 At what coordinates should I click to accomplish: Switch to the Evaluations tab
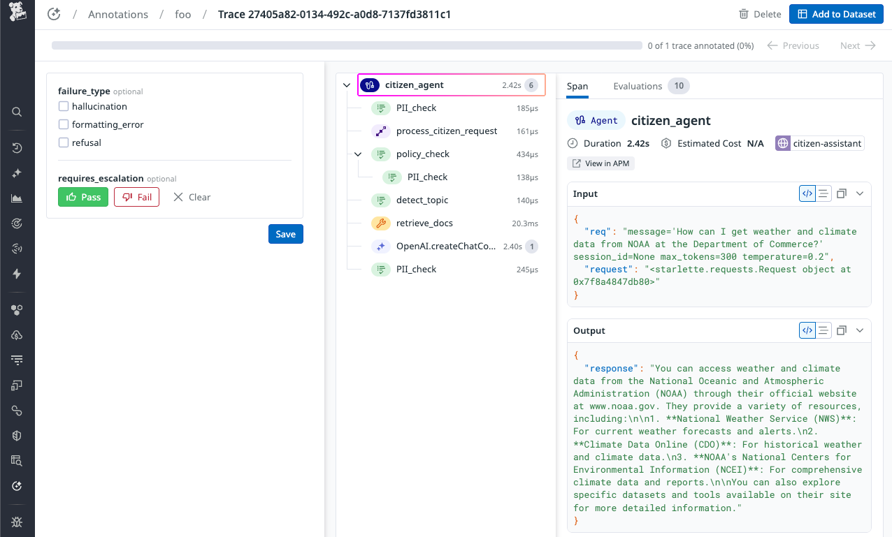638,86
